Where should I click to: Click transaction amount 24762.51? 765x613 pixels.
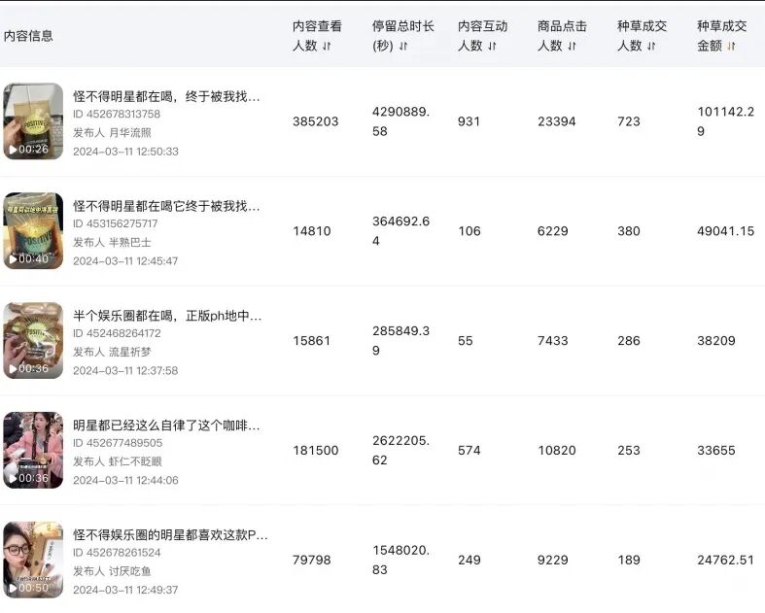point(725,560)
